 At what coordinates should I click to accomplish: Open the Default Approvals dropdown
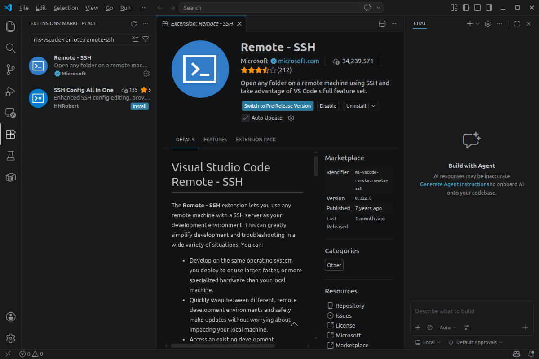click(476, 342)
